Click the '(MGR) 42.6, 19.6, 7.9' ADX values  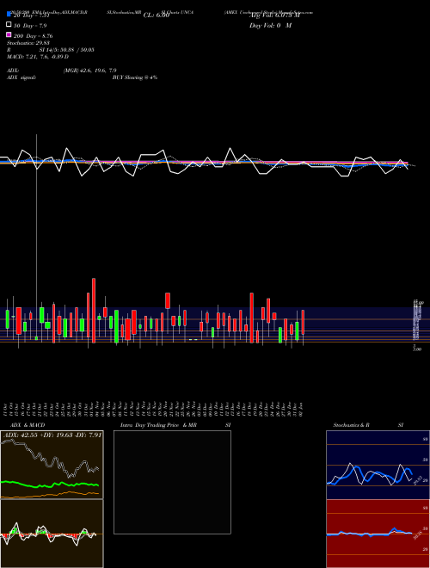89,71
